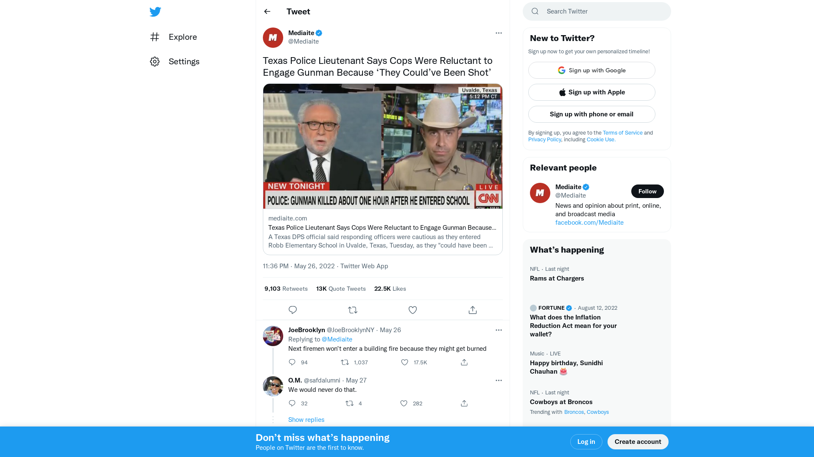814x457 pixels.
Task: Open Happy birthday Sunidhi Chauhan trend
Action: [597, 363]
